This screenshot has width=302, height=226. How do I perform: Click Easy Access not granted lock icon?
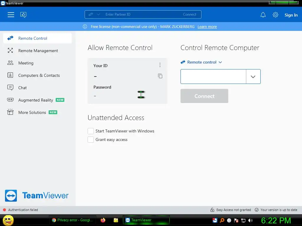212,210
